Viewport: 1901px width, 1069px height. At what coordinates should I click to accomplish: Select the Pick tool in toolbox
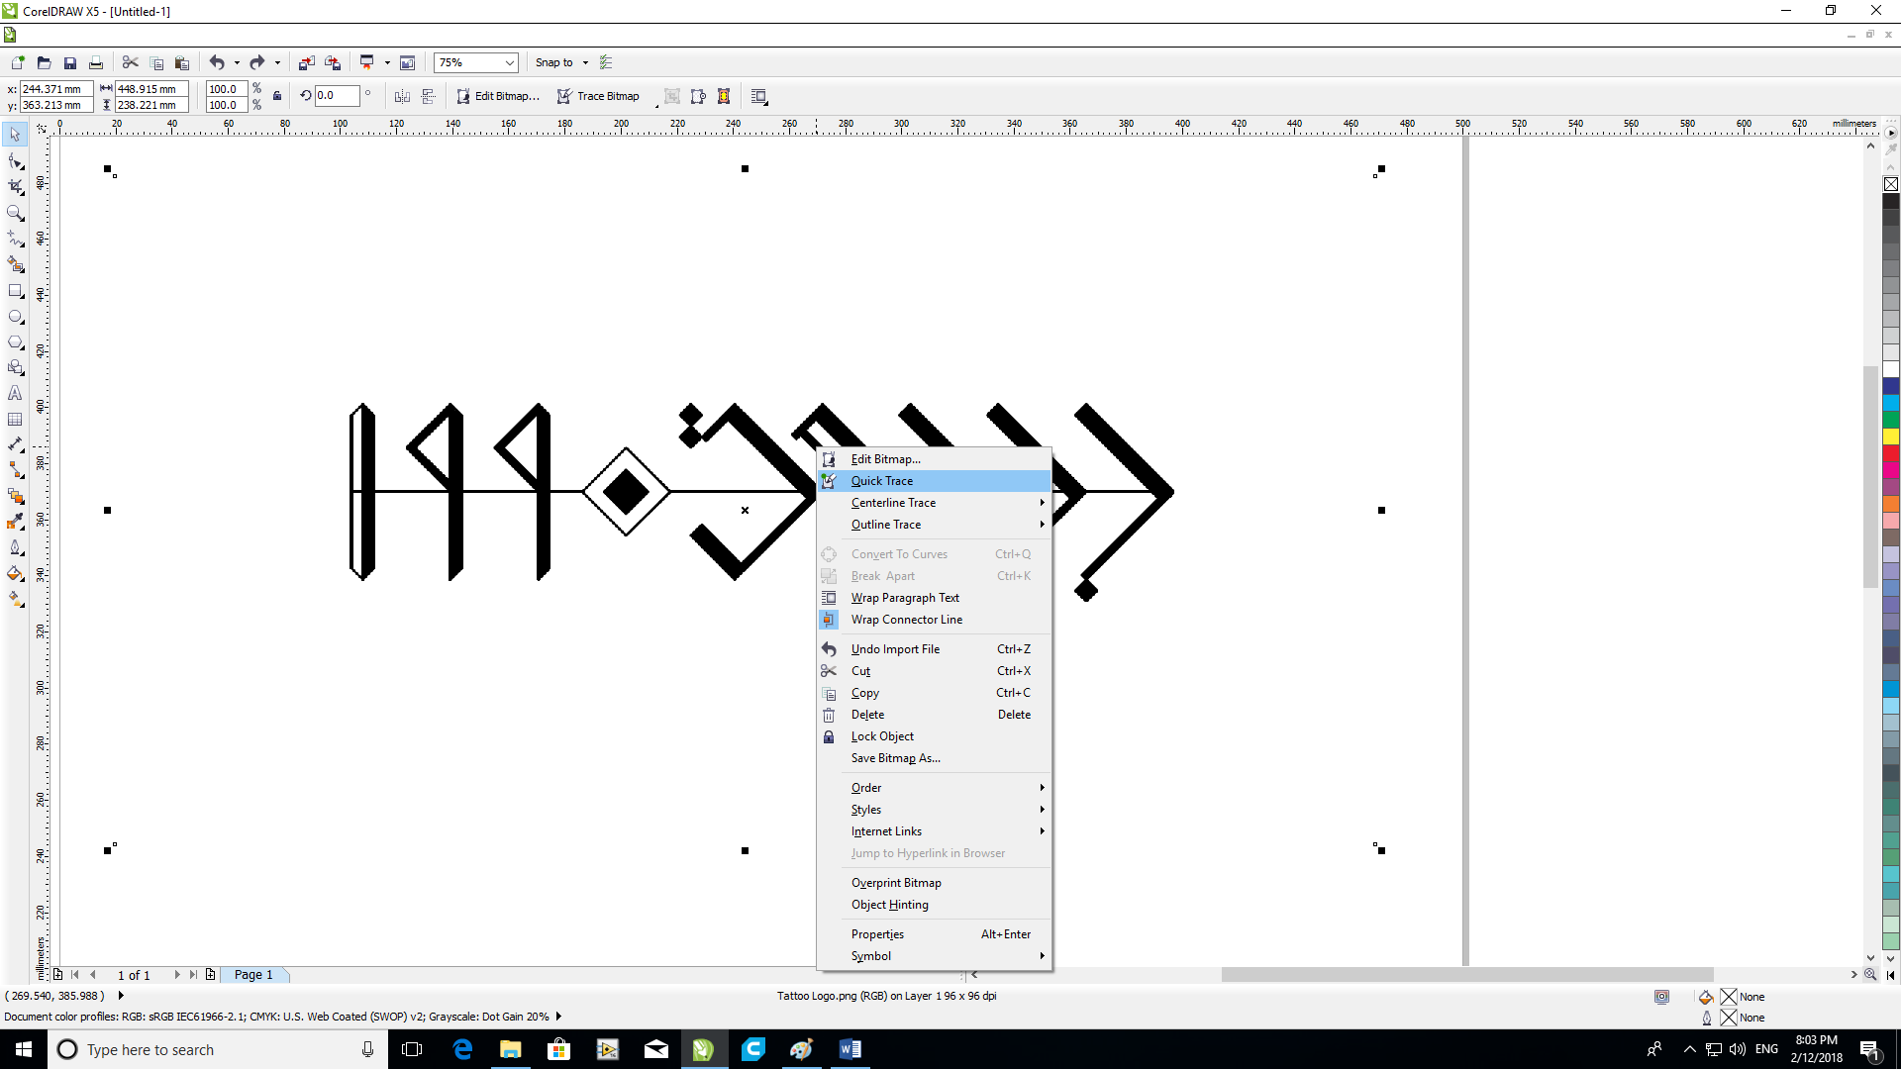tap(15, 134)
